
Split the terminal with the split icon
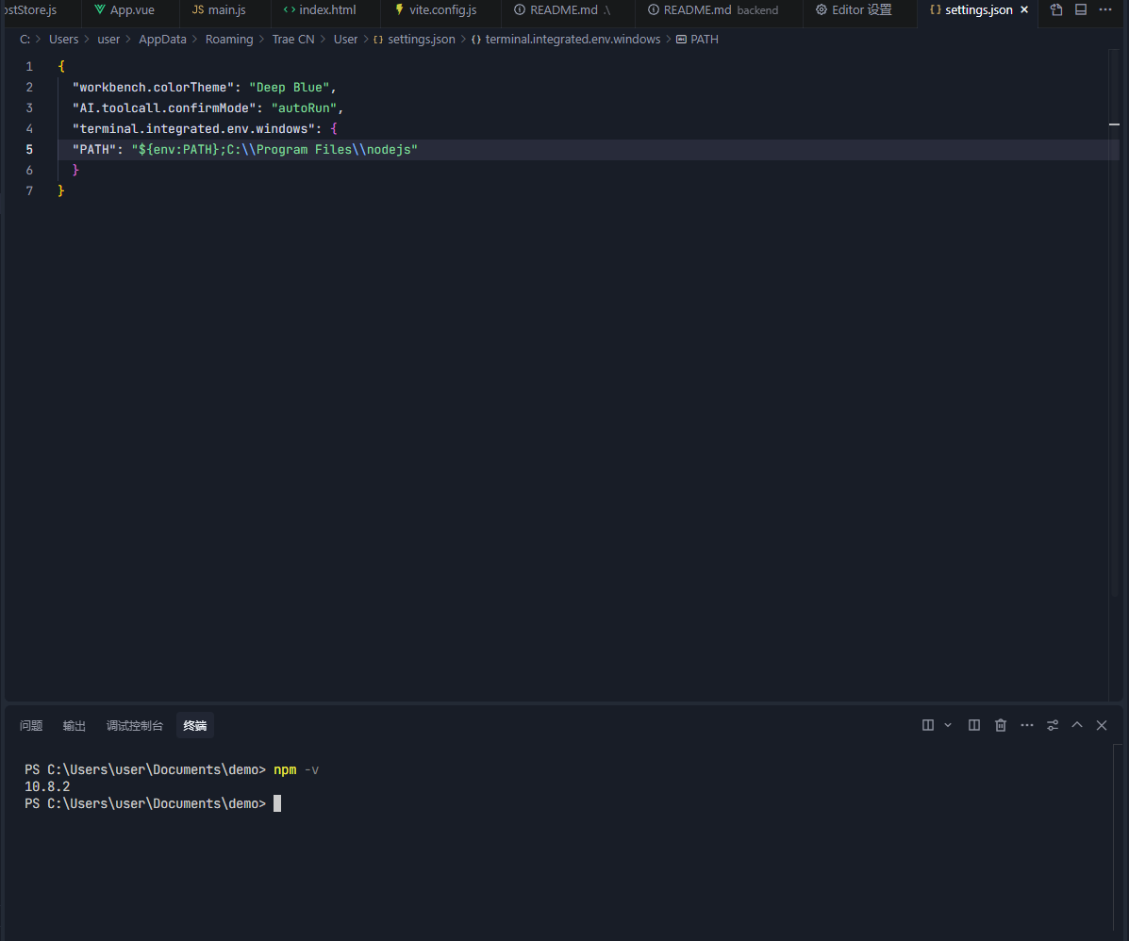[973, 725]
